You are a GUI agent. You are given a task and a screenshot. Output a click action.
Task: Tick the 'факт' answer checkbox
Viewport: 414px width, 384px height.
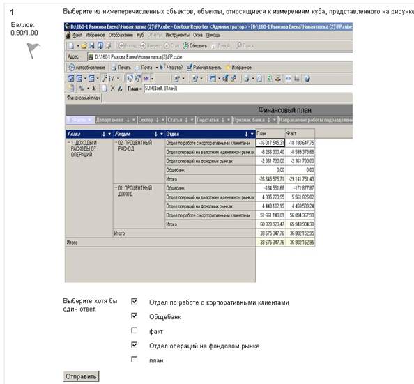click(134, 330)
